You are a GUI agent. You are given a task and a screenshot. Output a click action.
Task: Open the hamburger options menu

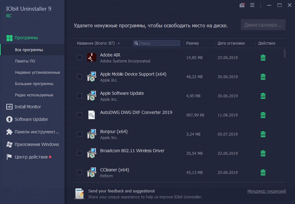(252, 5)
